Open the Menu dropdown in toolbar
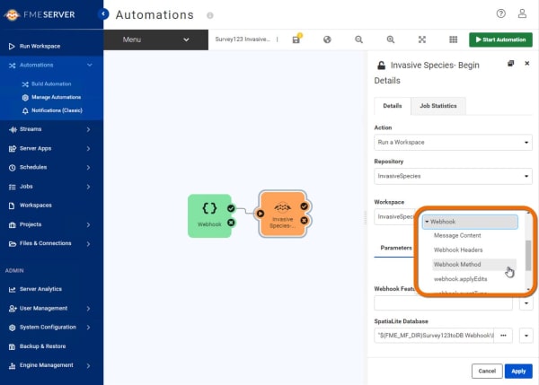Screen dimensions: 539x385 (x=155, y=39)
